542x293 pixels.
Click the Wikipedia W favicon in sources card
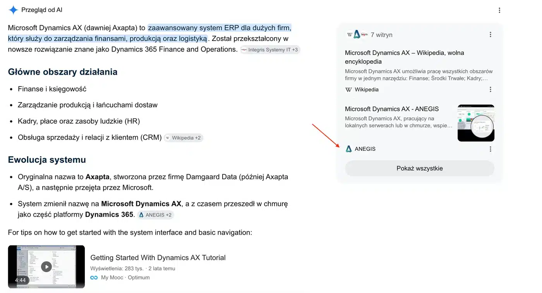pyautogui.click(x=348, y=89)
